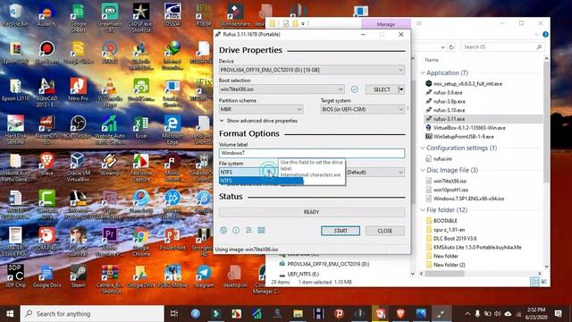Open Audacity desktop shortcut

[x=47, y=16]
